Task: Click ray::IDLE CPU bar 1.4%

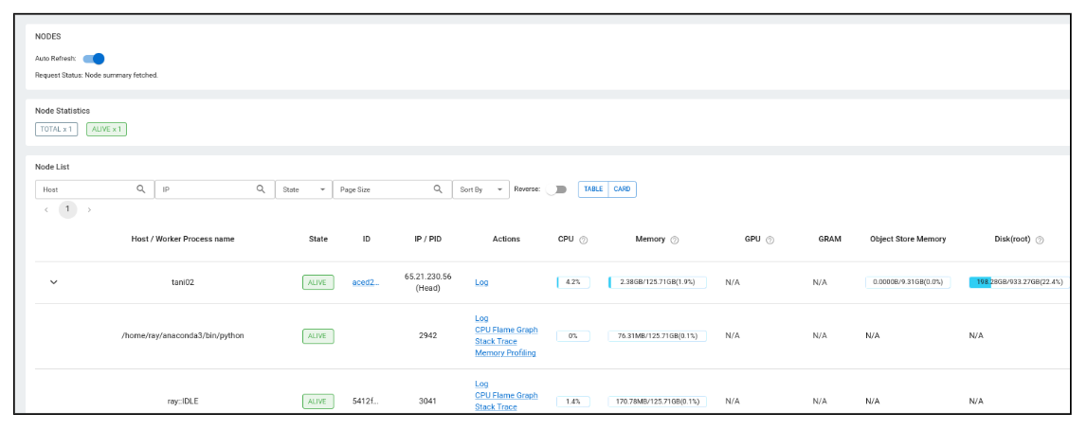Action: (573, 401)
